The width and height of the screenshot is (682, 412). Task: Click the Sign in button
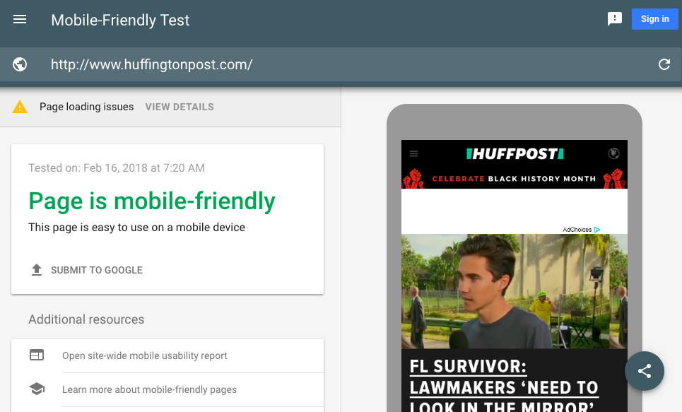click(x=654, y=19)
